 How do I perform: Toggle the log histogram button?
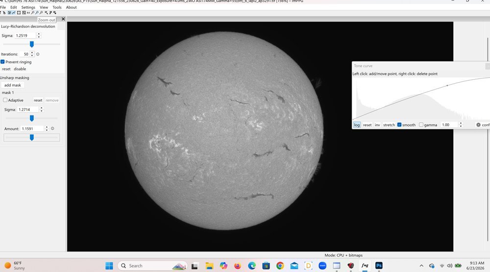click(357, 125)
